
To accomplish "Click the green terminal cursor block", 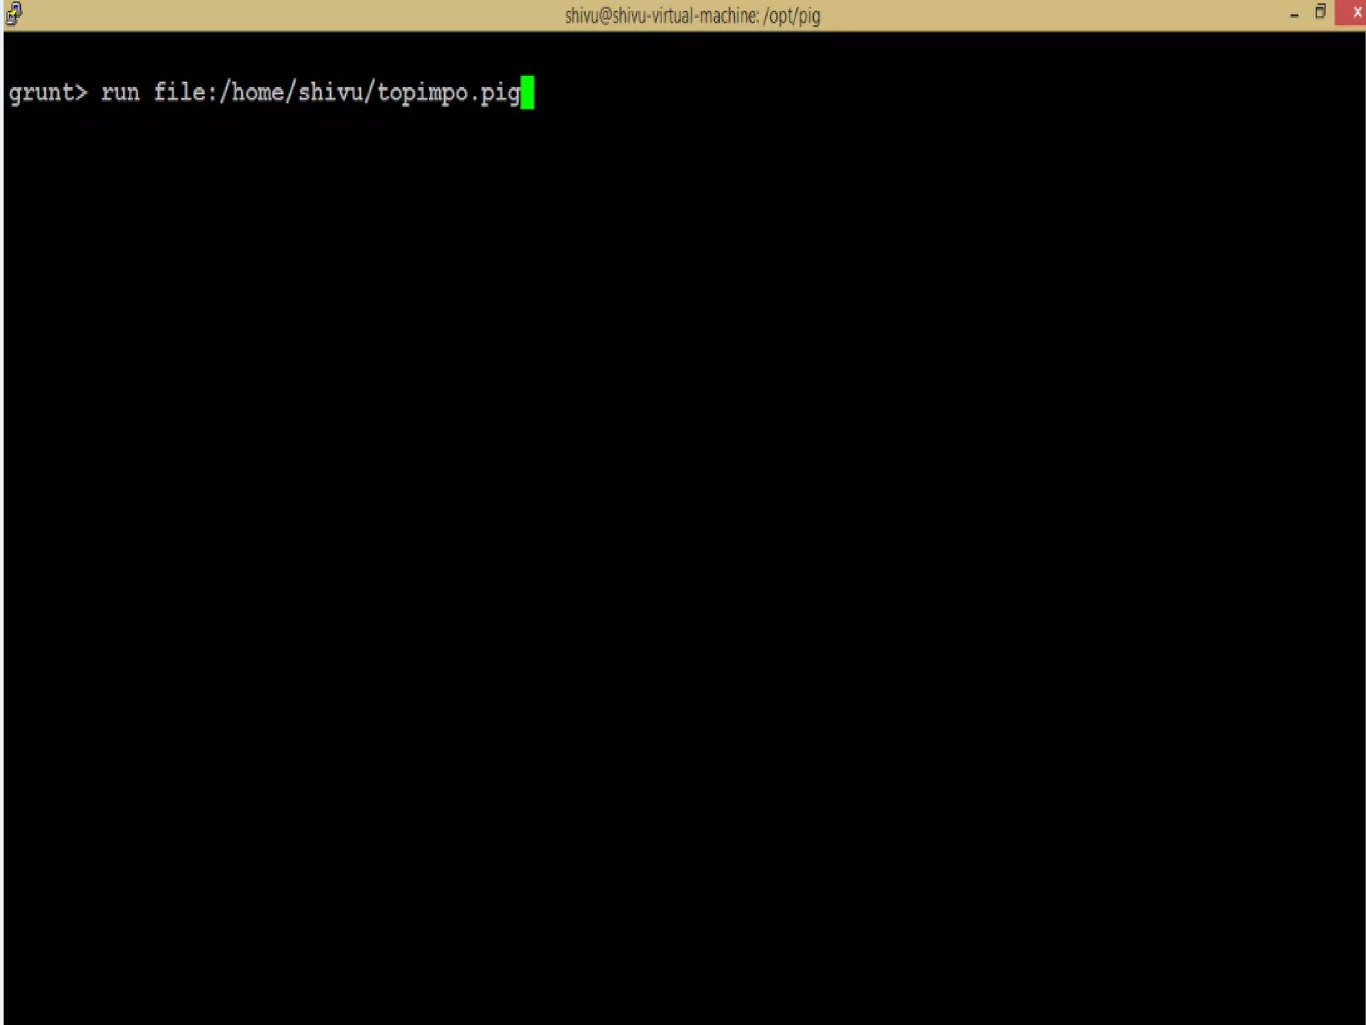I will (527, 92).
